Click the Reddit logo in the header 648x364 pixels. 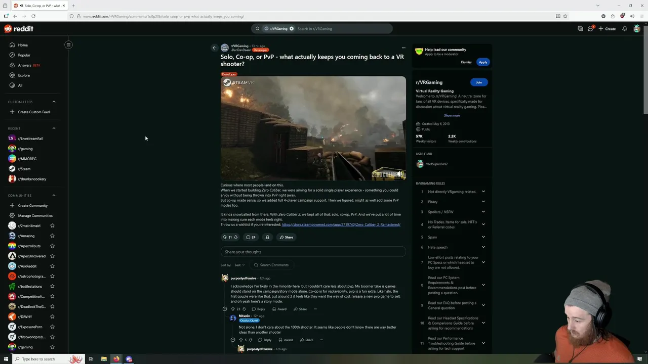pos(19,29)
